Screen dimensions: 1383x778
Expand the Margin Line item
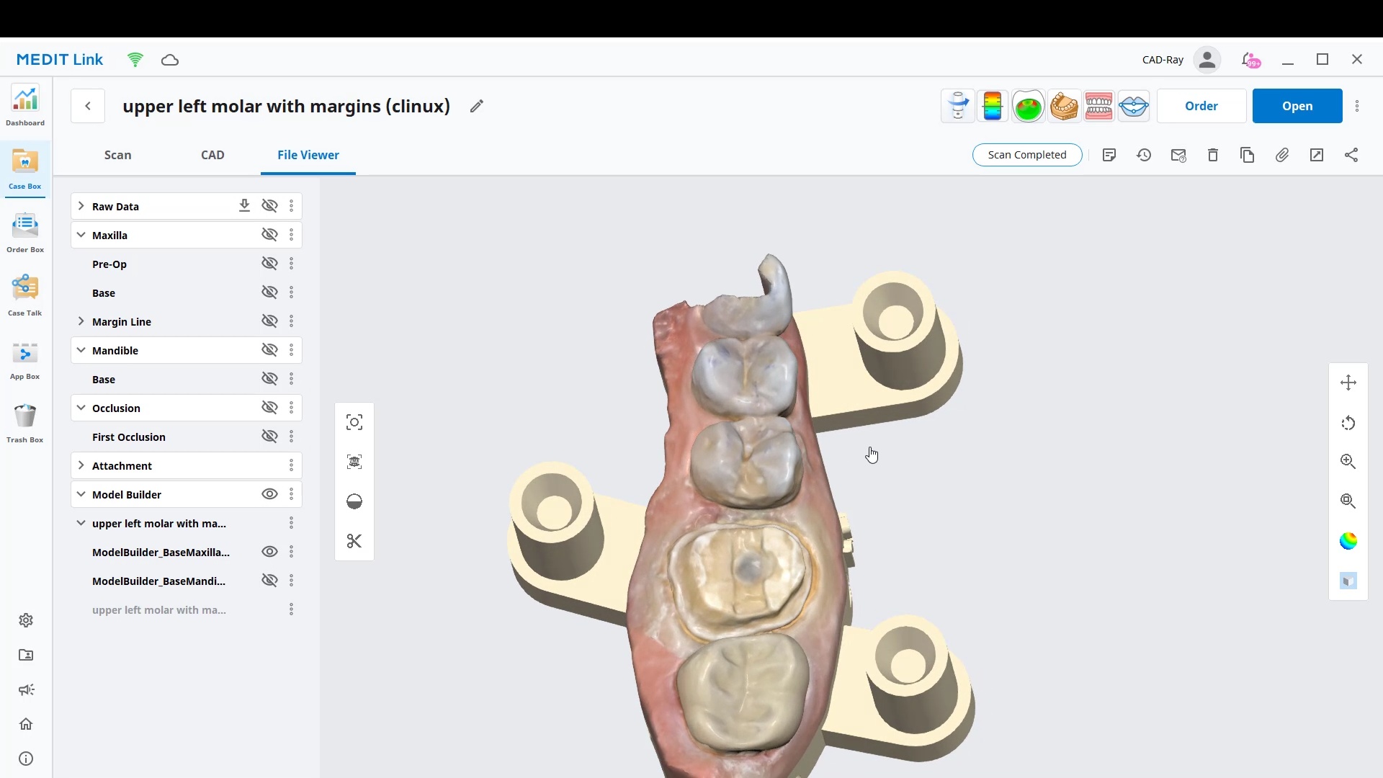[81, 321]
